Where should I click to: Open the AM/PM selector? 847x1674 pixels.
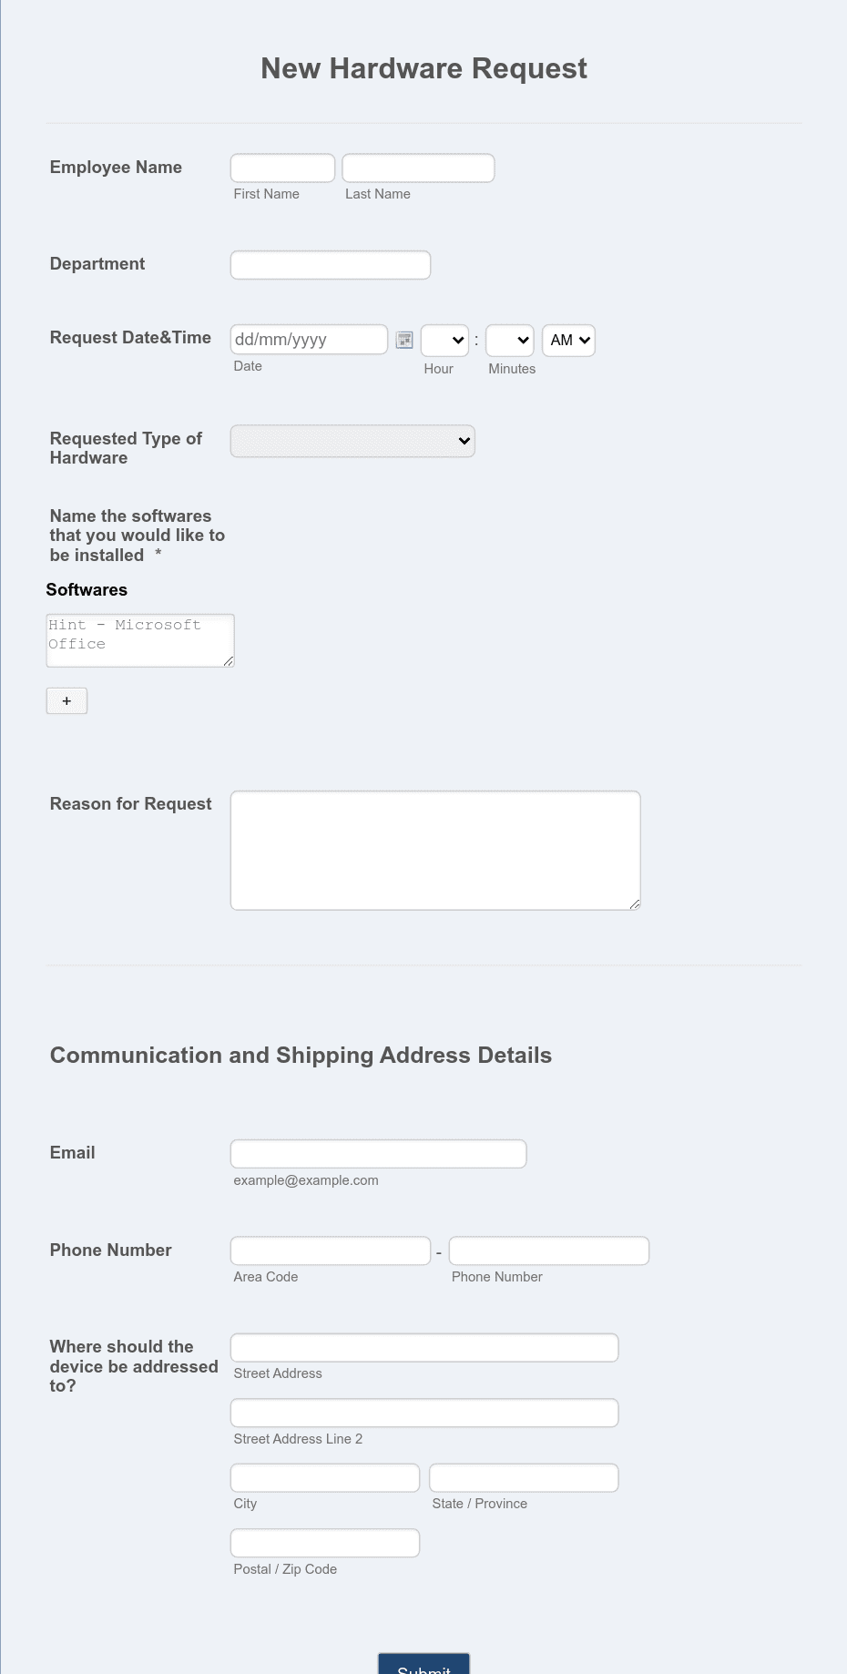pos(567,340)
